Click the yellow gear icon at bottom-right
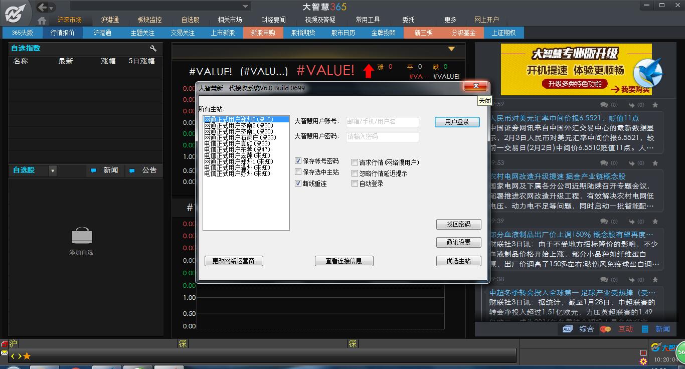Image resolution: width=685 pixels, height=369 pixels. [x=643, y=361]
